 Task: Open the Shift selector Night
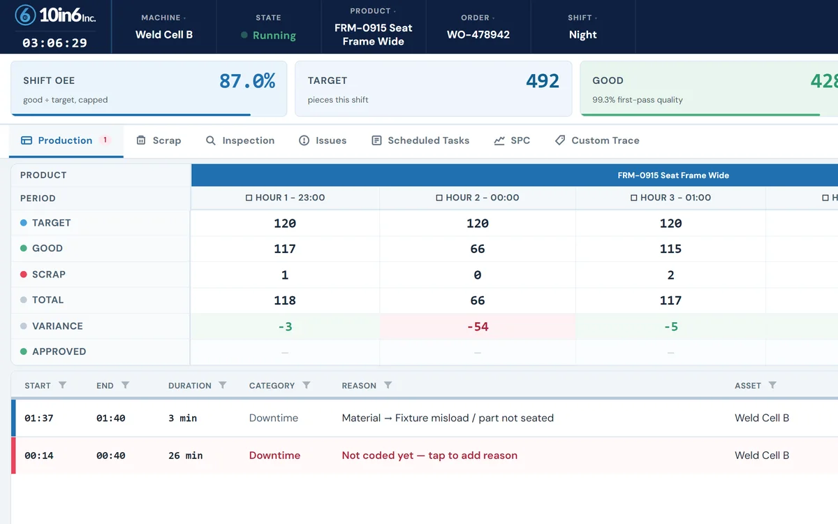(x=583, y=27)
